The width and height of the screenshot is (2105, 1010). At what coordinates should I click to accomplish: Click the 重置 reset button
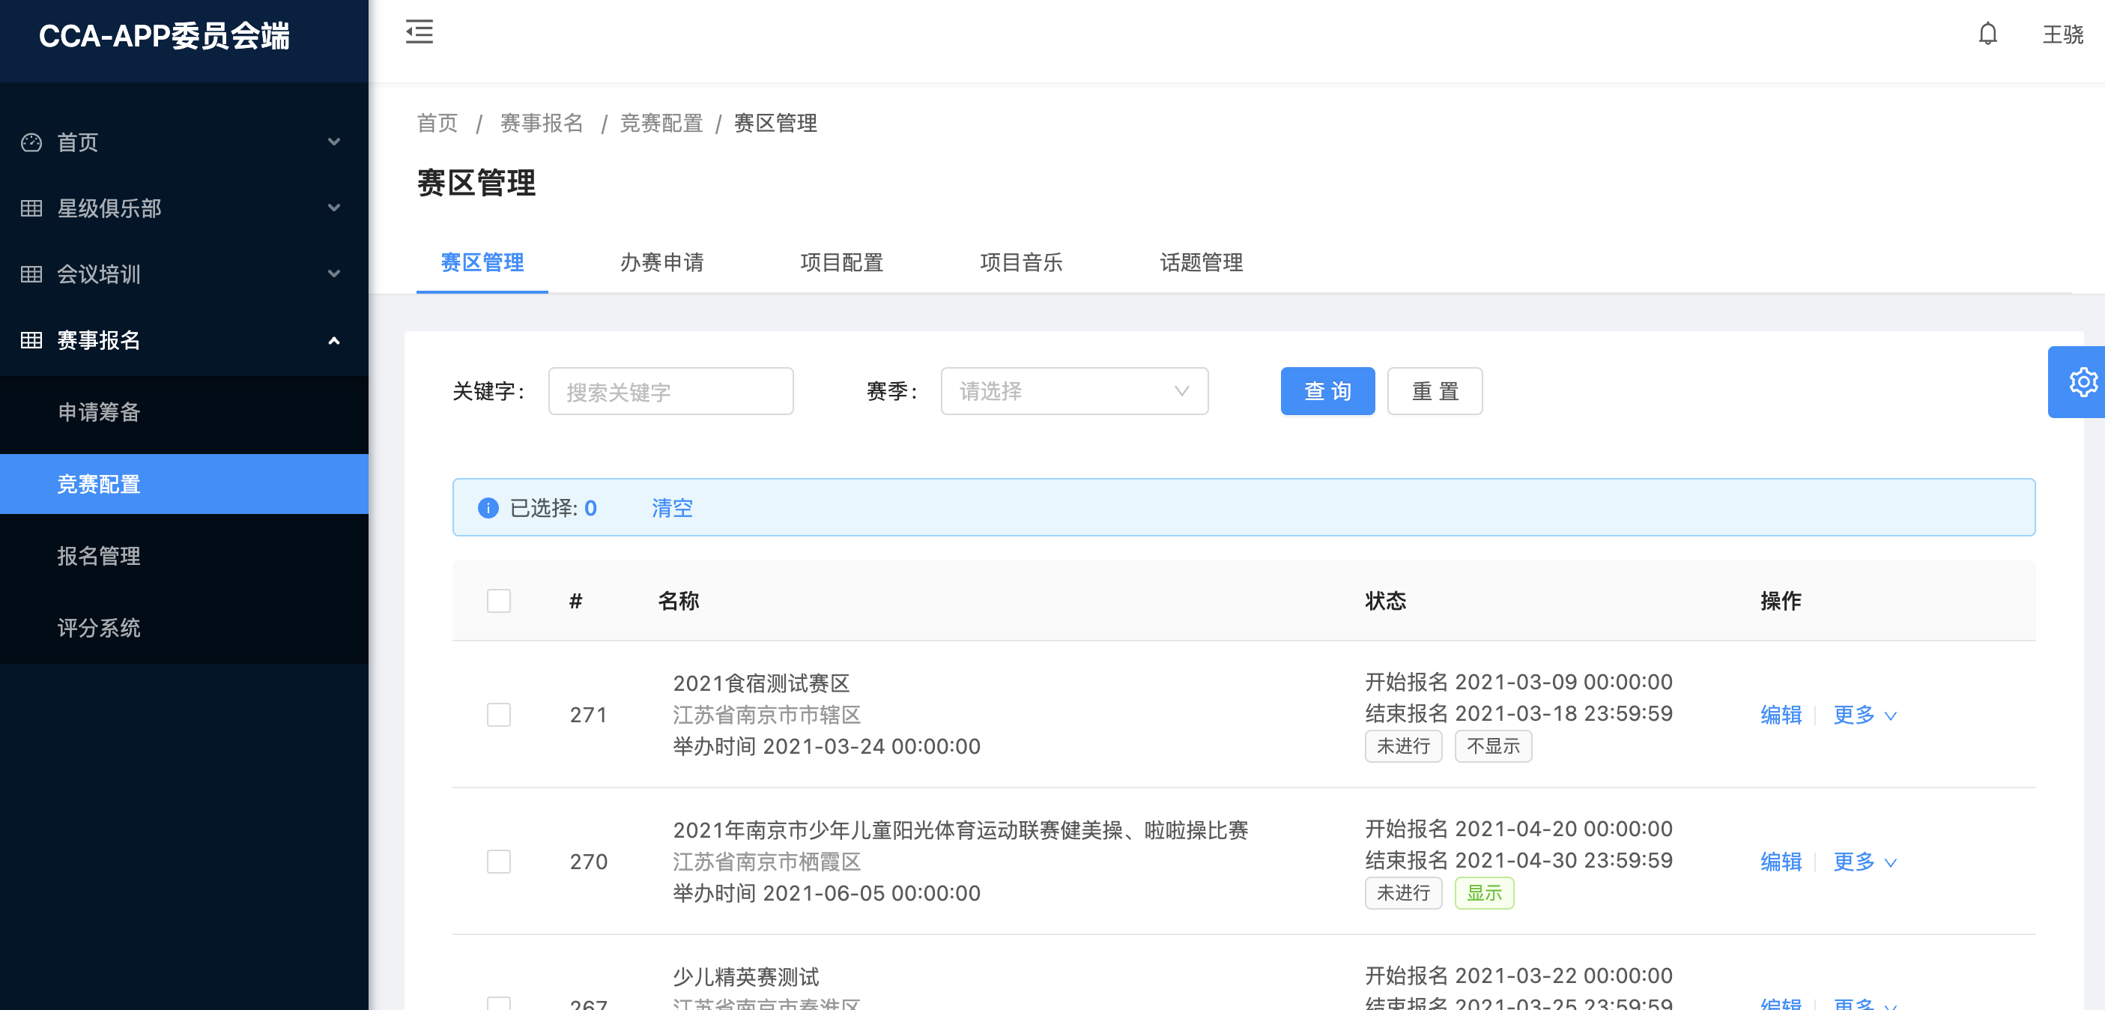tap(1435, 391)
